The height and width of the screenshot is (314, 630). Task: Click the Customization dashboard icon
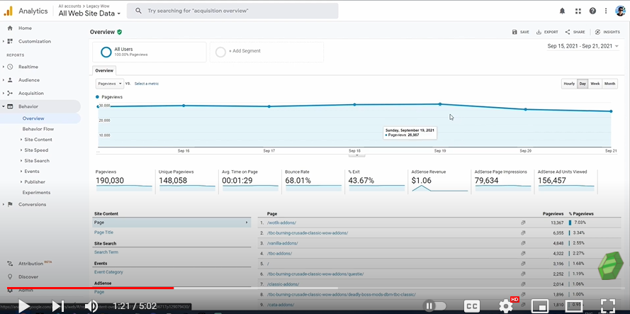point(10,41)
